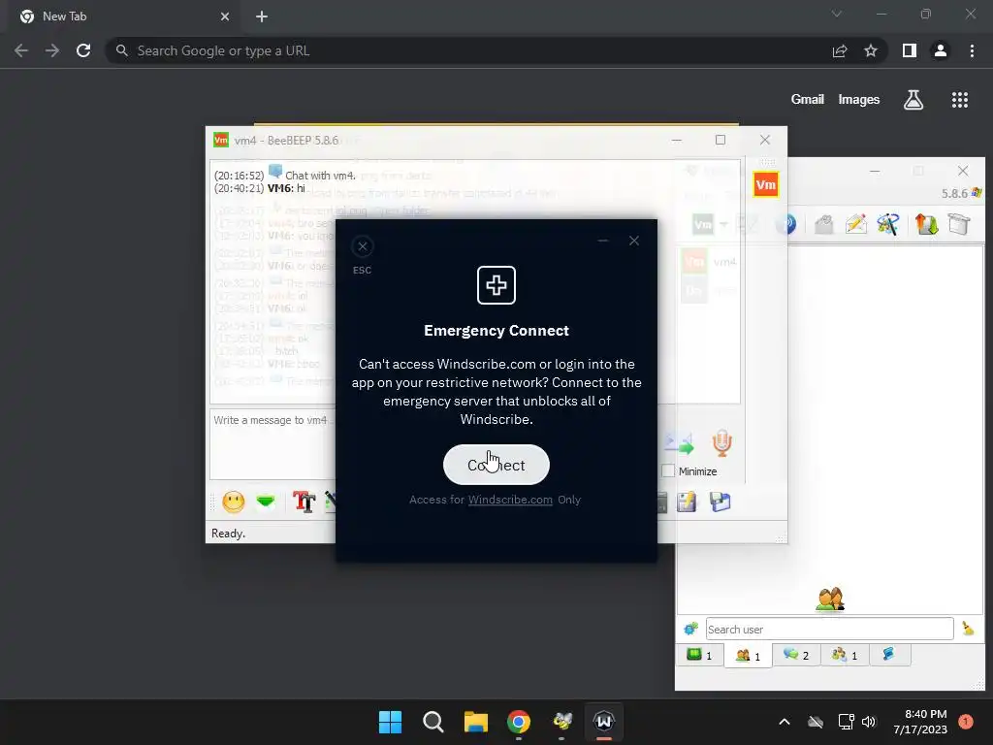Minimize the Windscribe window
Viewport: 993px width, 745px height.
603,241
